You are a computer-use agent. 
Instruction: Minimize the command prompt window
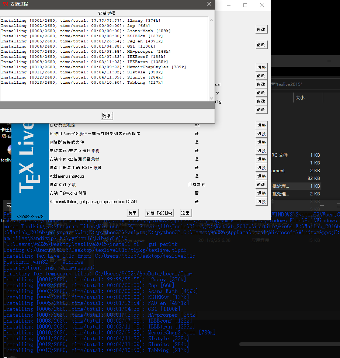coord(322,206)
